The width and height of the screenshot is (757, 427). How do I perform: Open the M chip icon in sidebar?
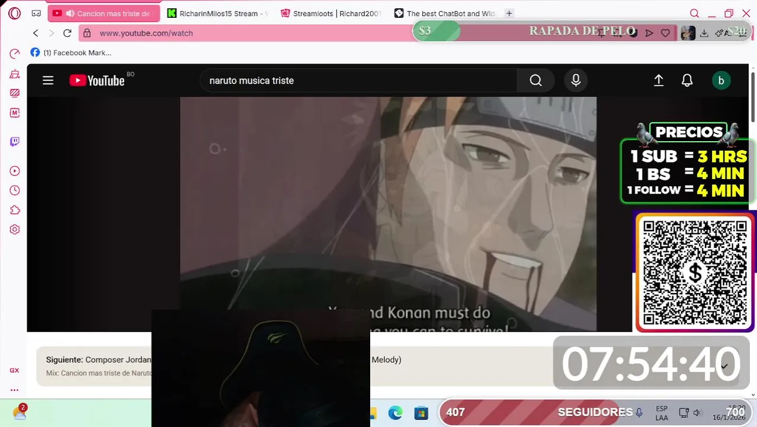pyautogui.click(x=15, y=113)
